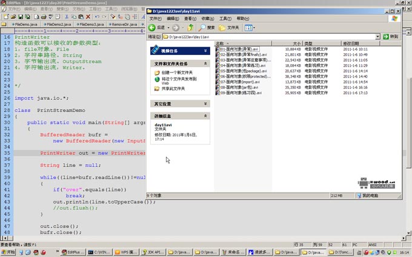Click the Paste clipboard icon in EditPlus
The height and width of the screenshot is (257, 412).
click(x=81, y=17)
